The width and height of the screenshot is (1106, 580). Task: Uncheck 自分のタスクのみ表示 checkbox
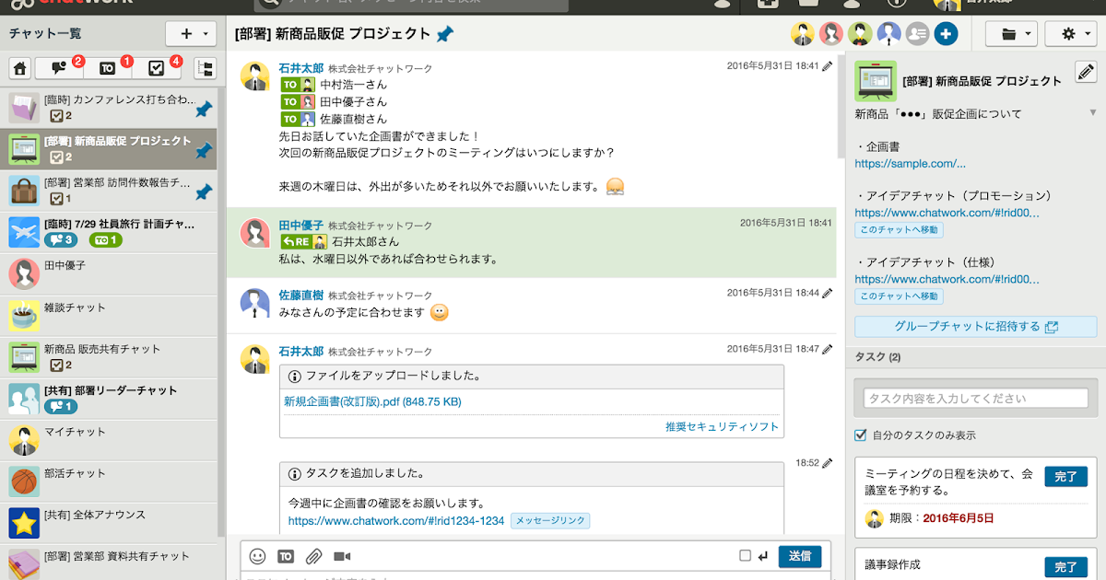coord(861,435)
